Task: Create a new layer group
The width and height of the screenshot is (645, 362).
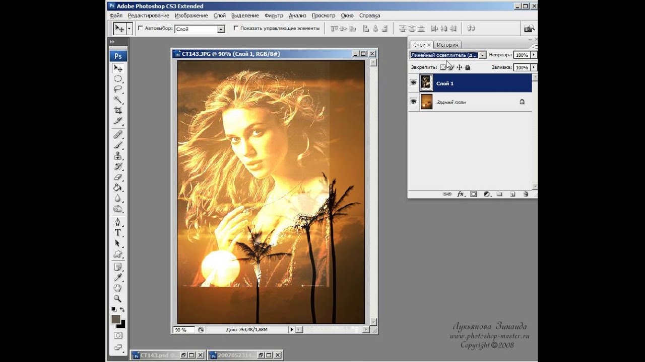Action: pos(499,194)
